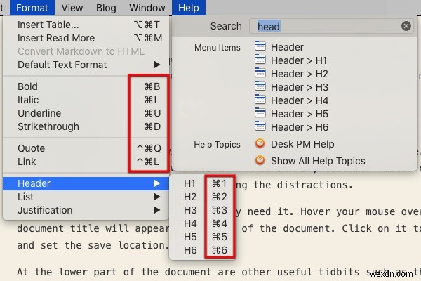
Task: Open Desk PM Help topic
Action: 302,145
